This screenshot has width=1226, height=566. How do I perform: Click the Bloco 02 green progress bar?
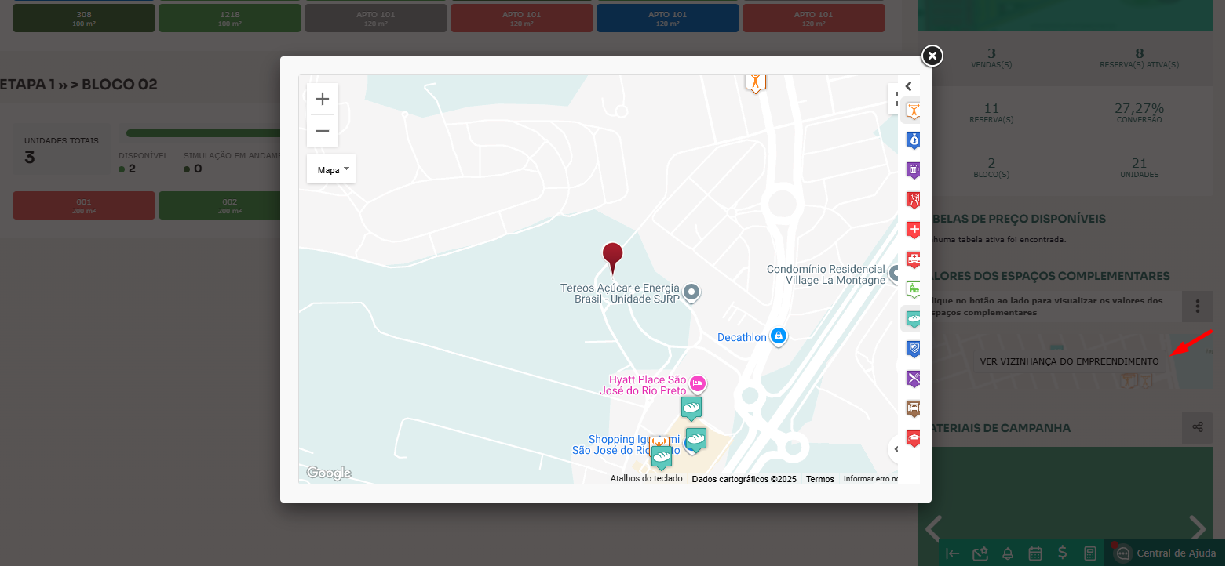(x=203, y=133)
